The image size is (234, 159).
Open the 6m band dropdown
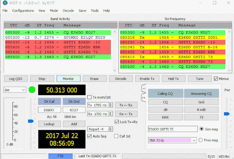tap(15, 90)
